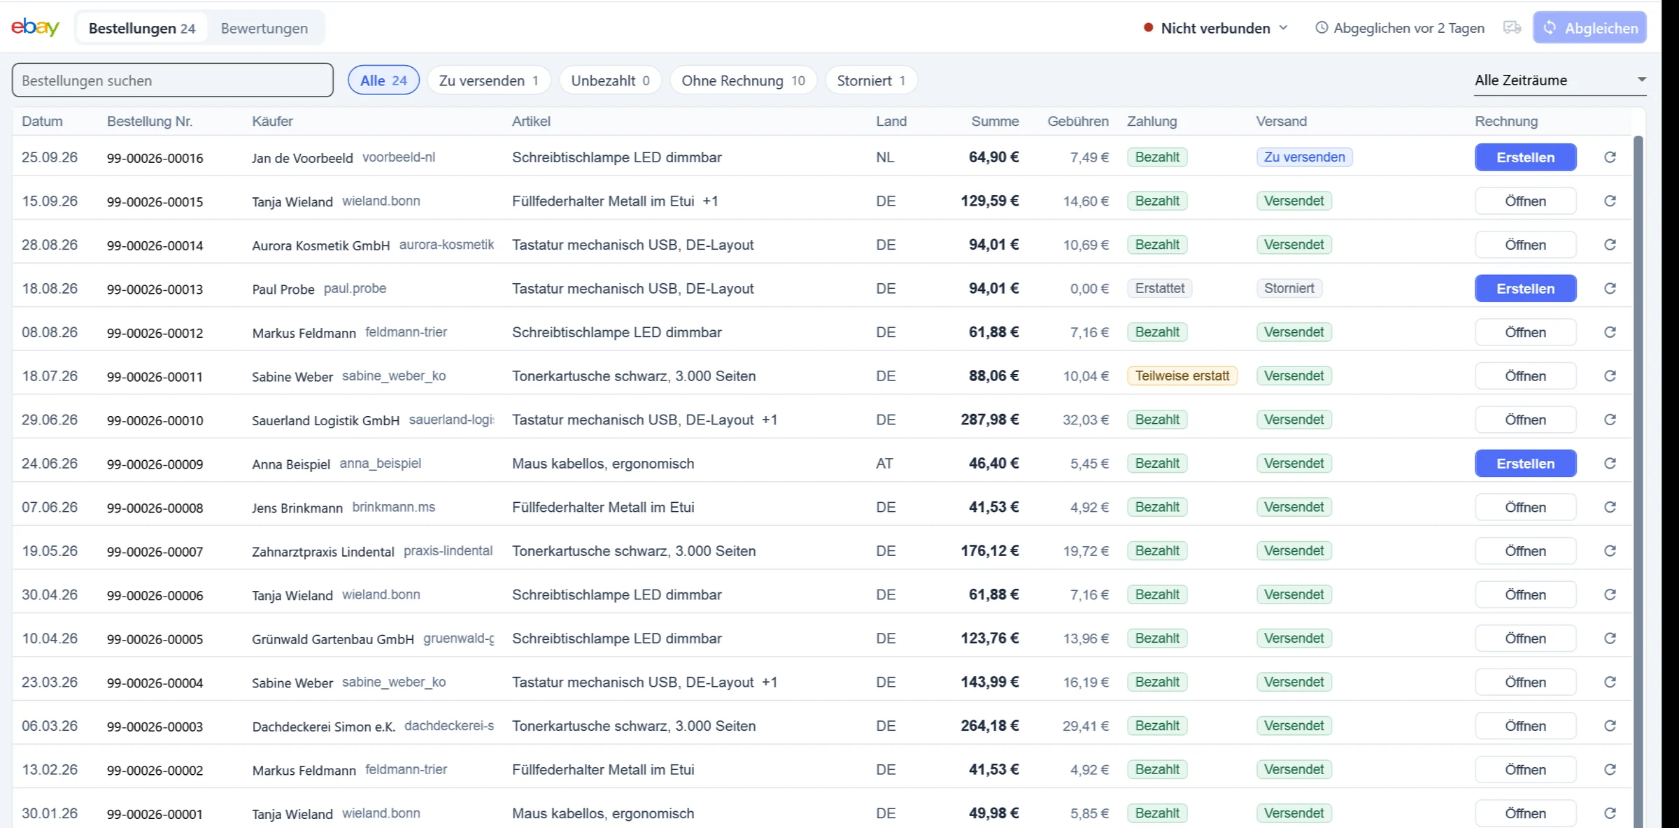Open invoice for Grünwald Gartenbau GmbH order

1525,638
